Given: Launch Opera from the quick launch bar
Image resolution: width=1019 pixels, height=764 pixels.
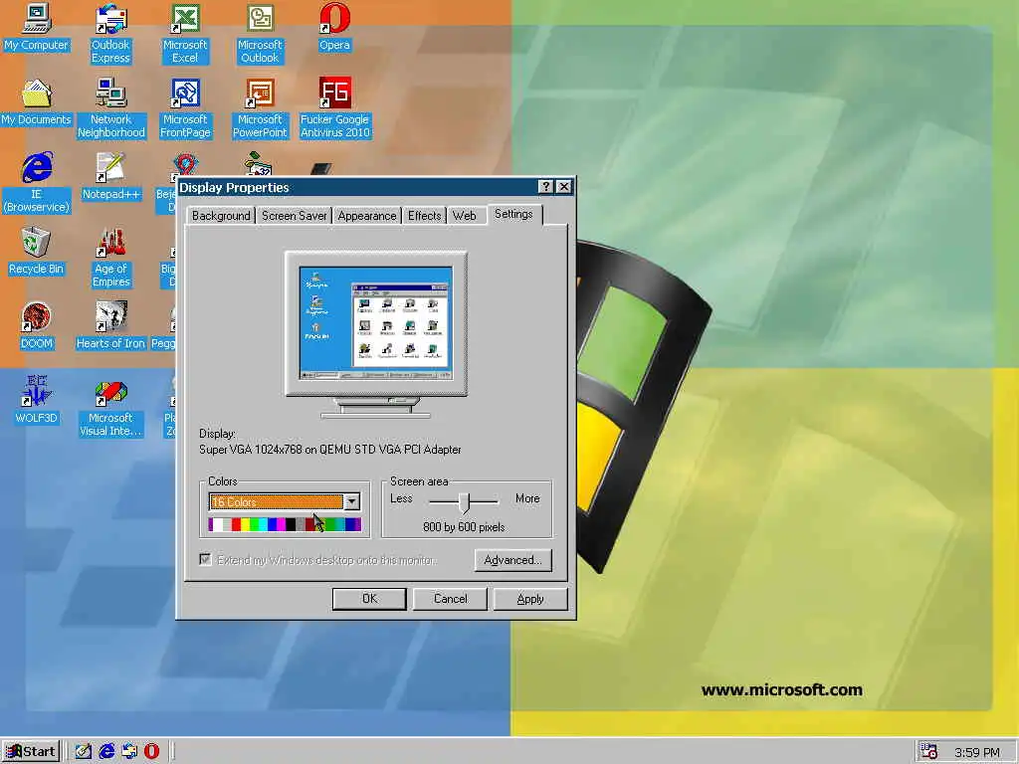Looking at the screenshot, I should 151,752.
